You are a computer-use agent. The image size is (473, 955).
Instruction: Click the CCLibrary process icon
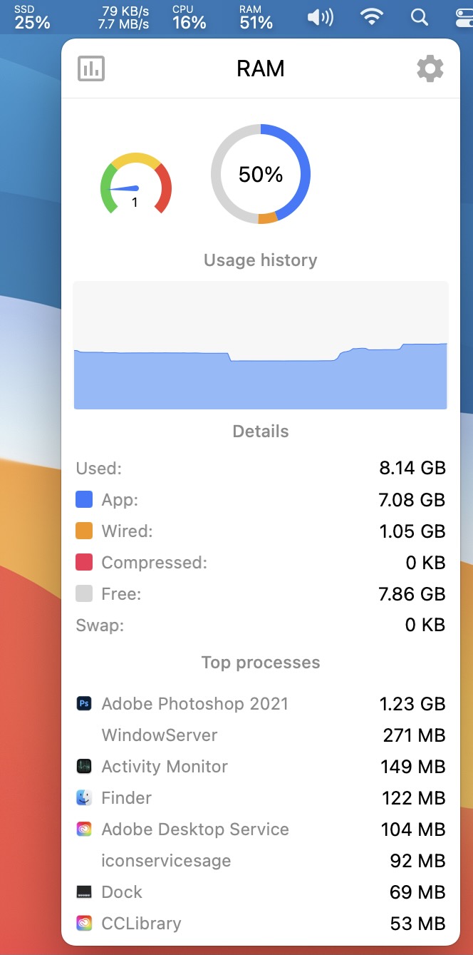(x=84, y=924)
